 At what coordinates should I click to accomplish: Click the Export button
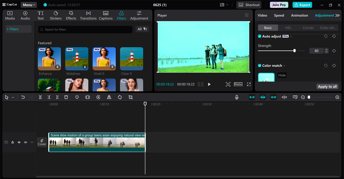click(x=302, y=5)
